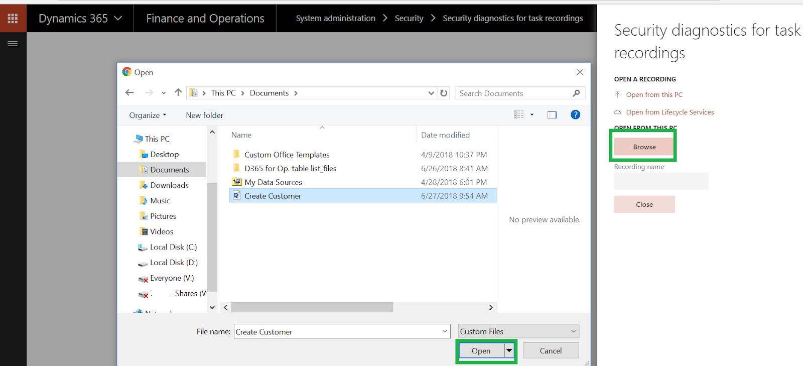Viewport: 803px width, 366px height.
Task: Click the Recording name field
Action: click(661, 181)
